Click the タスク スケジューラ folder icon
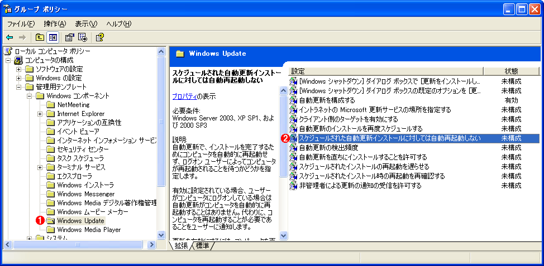This screenshot has width=544, height=266. pos(51,158)
